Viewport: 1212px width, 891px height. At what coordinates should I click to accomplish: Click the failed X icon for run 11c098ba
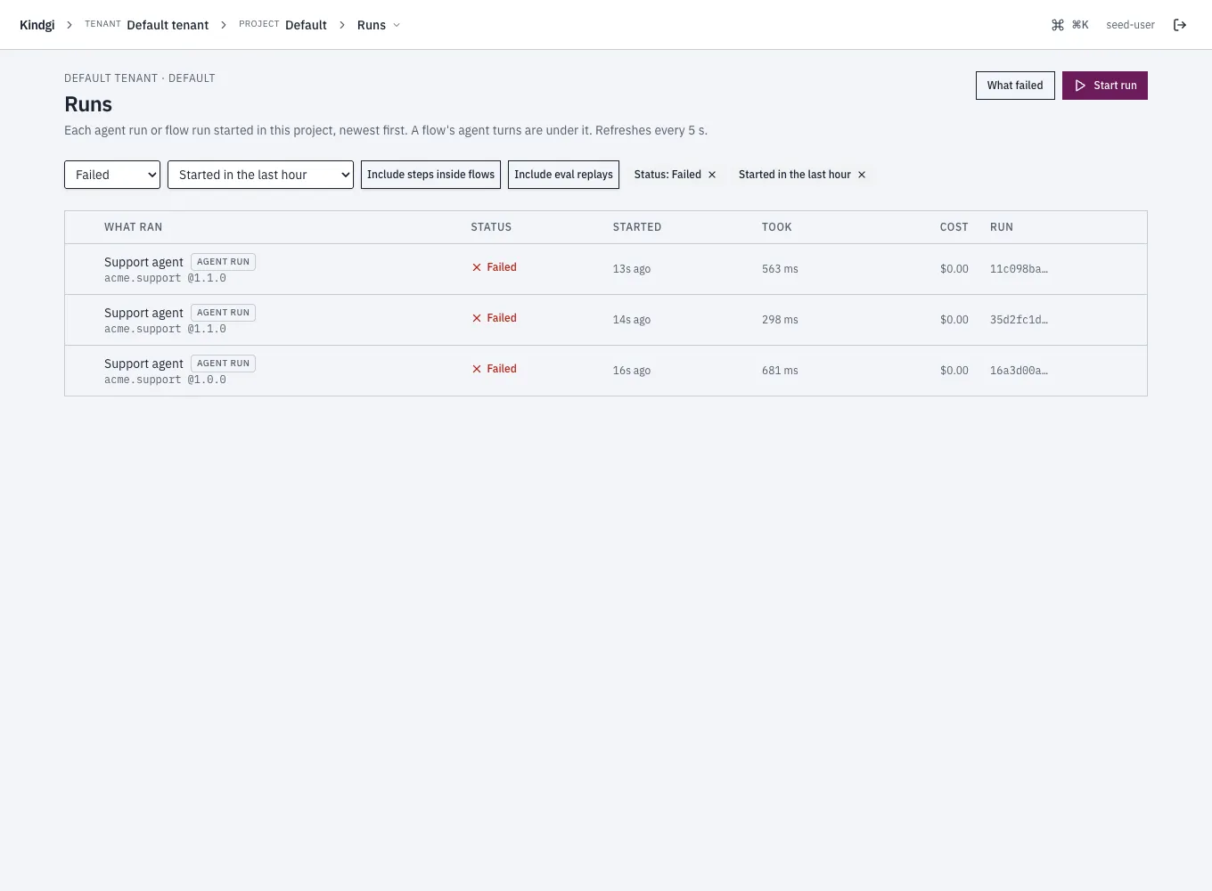point(477,267)
